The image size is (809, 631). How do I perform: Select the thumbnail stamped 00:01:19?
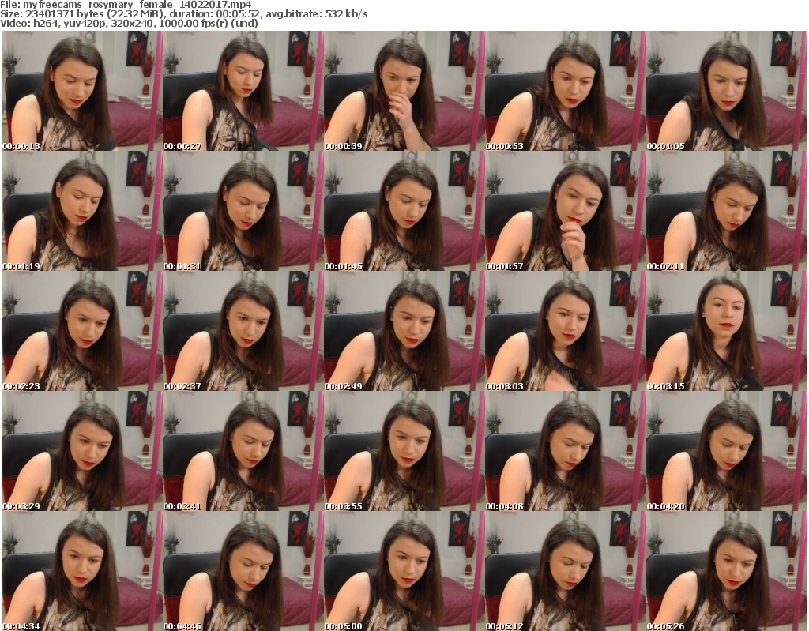[x=81, y=211]
